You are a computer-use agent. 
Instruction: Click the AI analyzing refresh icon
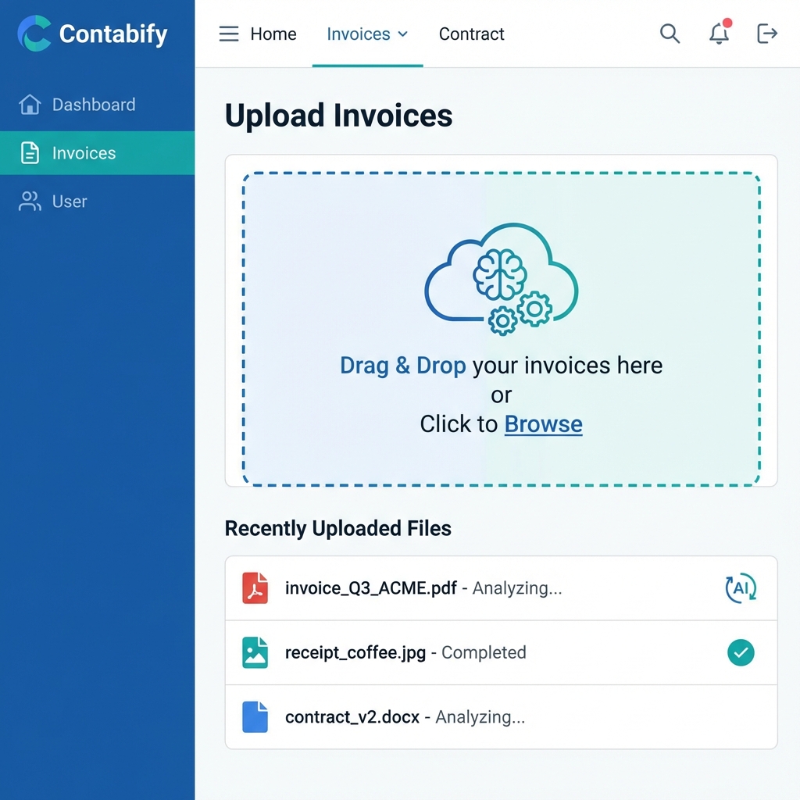tap(741, 588)
